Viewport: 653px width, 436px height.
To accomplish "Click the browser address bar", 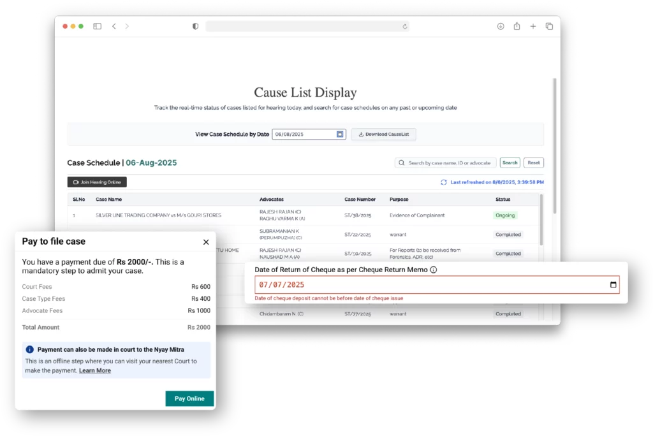I will pos(307,26).
